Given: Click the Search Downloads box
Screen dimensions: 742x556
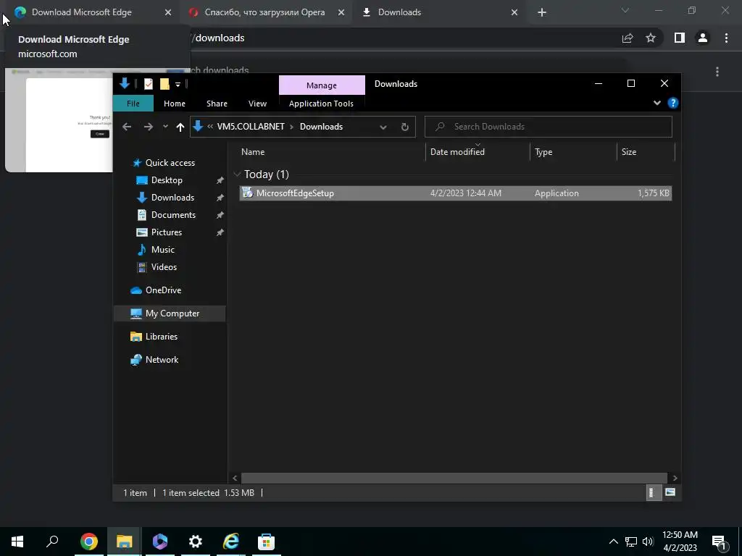Looking at the screenshot, I should point(548,126).
